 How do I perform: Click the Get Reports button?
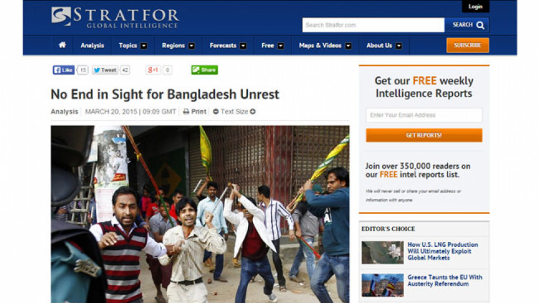point(424,135)
